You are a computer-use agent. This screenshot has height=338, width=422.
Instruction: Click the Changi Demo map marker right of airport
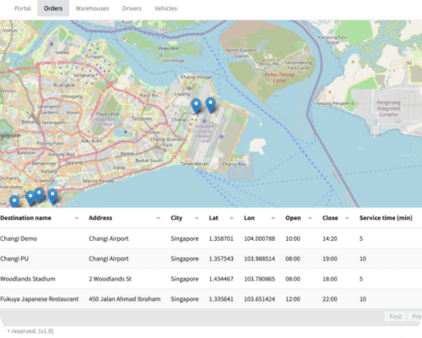(211, 105)
